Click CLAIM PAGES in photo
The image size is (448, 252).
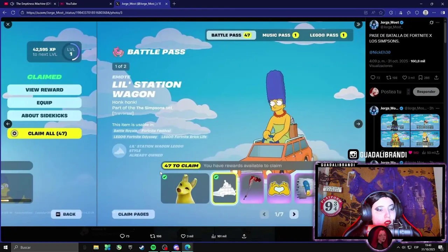(x=133, y=214)
